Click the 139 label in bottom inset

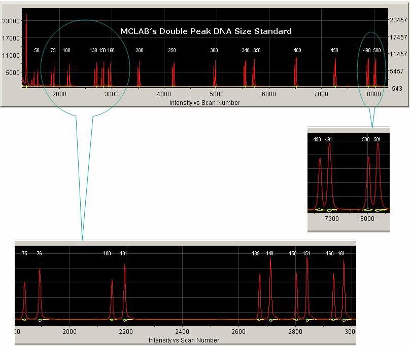click(256, 253)
